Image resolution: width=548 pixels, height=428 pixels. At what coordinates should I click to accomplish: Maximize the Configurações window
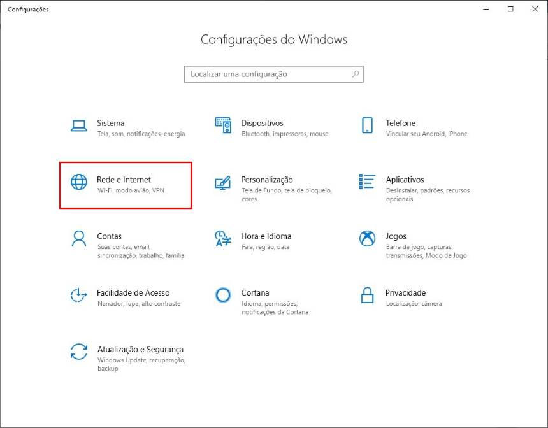(x=510, y=9)
